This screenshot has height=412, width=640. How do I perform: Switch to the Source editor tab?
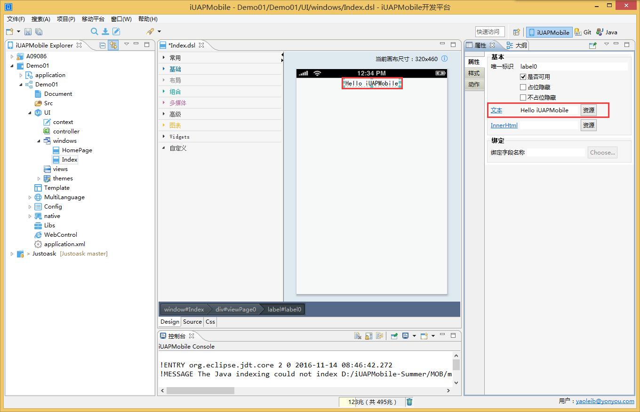pyautogui.click(x=192, y=322)
